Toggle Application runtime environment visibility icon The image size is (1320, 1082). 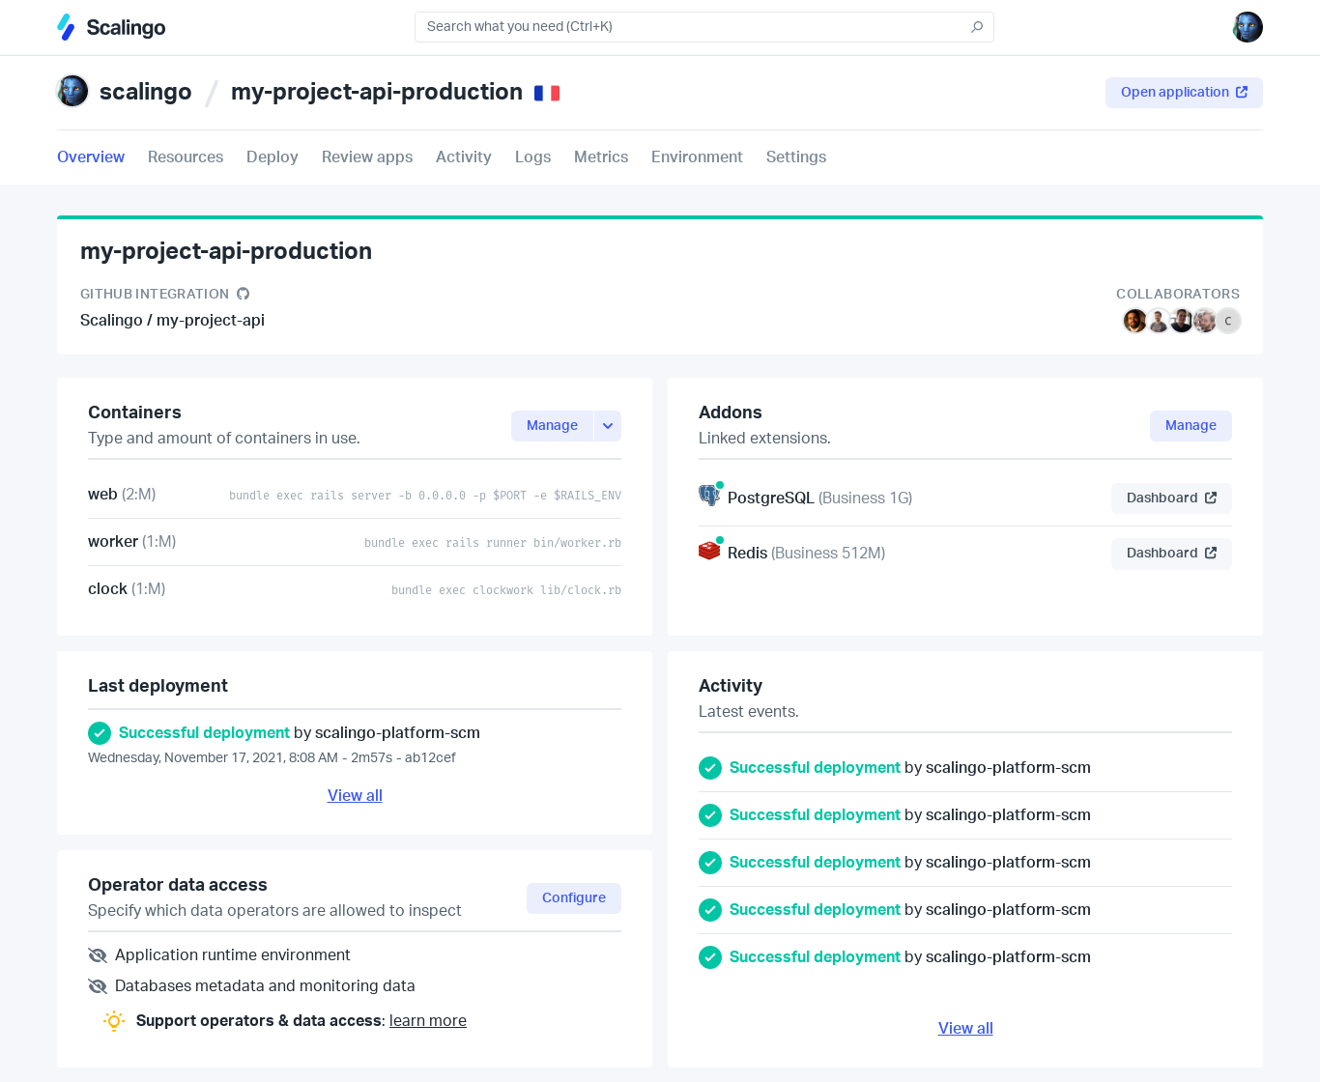(x=98, y=955)
